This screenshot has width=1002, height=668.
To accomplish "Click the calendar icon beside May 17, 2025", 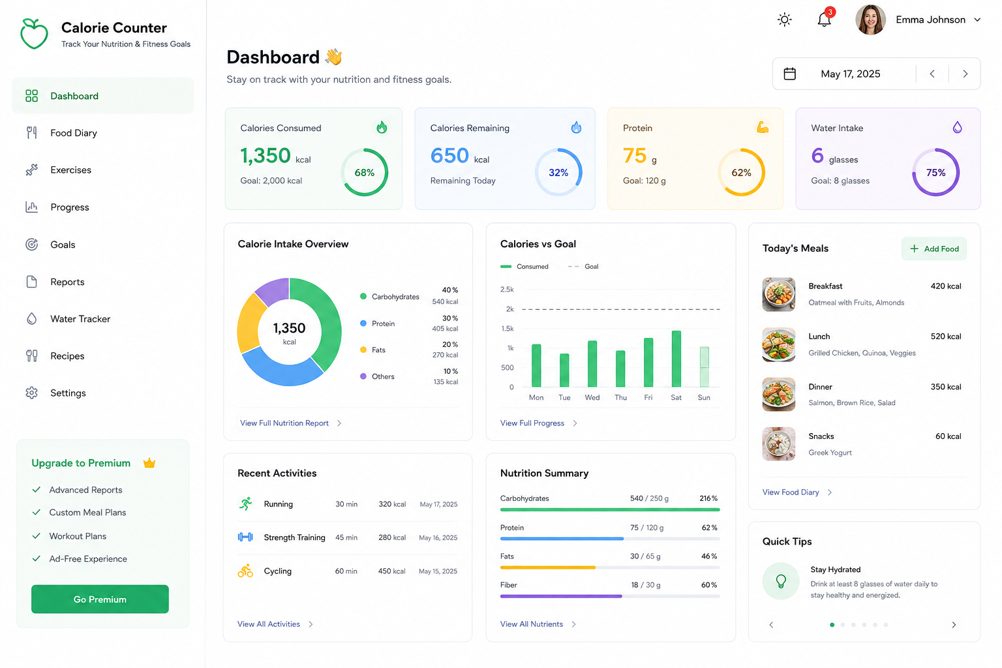I will tap(789, 74).
